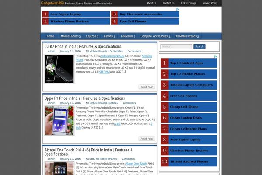The image size is (262, 175).
Task: Open the GB RAM link in LG K7 post
Action: click(104, 72)
